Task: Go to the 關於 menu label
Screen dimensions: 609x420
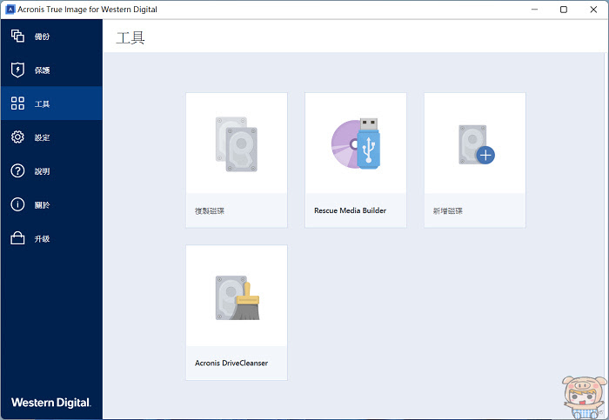Action: click(42, 205)
